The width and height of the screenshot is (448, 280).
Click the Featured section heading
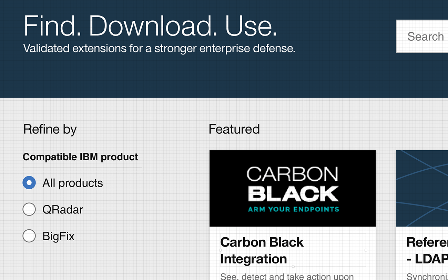click(234, 129)
